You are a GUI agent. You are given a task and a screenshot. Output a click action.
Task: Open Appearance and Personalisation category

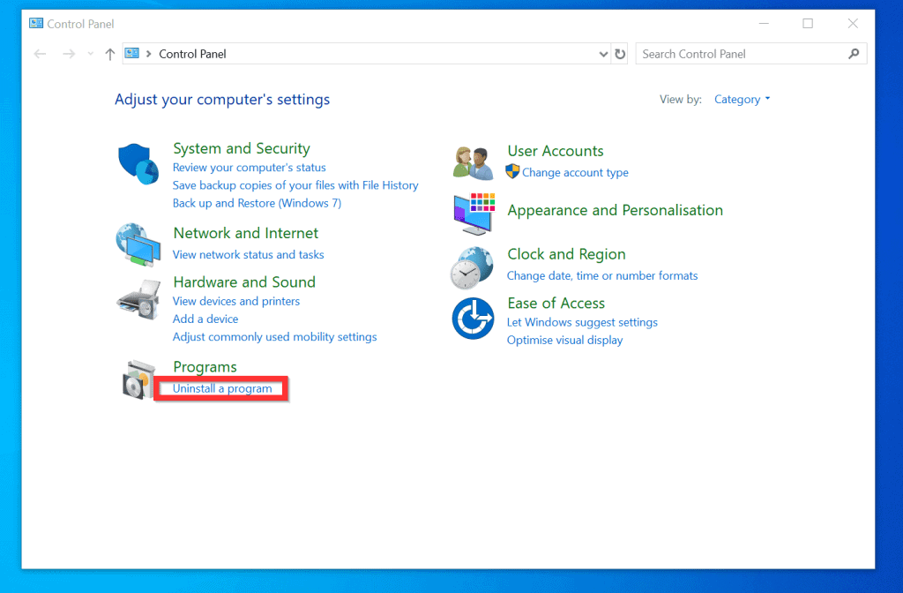click(615, 210)
